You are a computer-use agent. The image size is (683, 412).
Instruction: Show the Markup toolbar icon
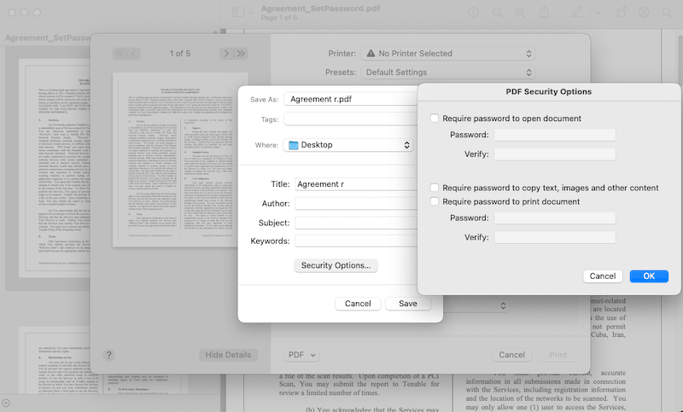[644, 13]
